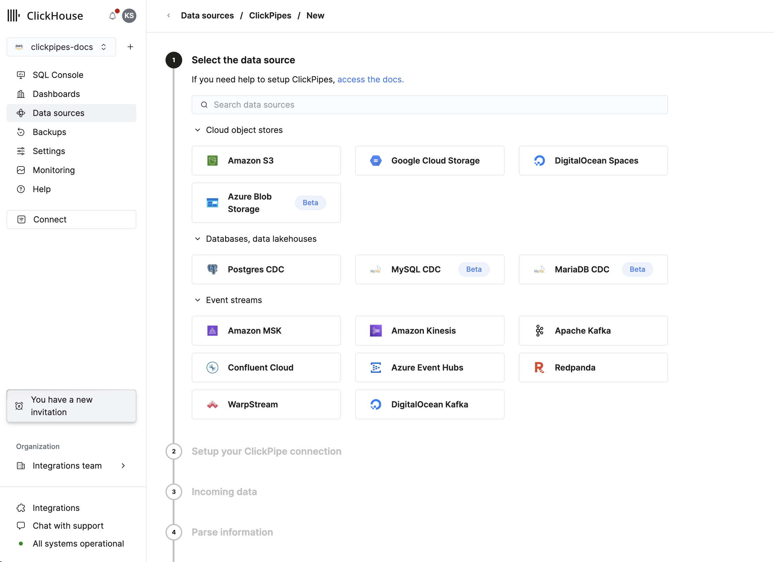
Task: Open Chat with support
Action: [x=68, y=525]
